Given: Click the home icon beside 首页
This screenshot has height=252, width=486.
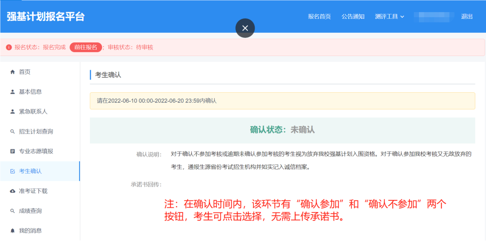Looking at the screenshot, I should 13,72.
